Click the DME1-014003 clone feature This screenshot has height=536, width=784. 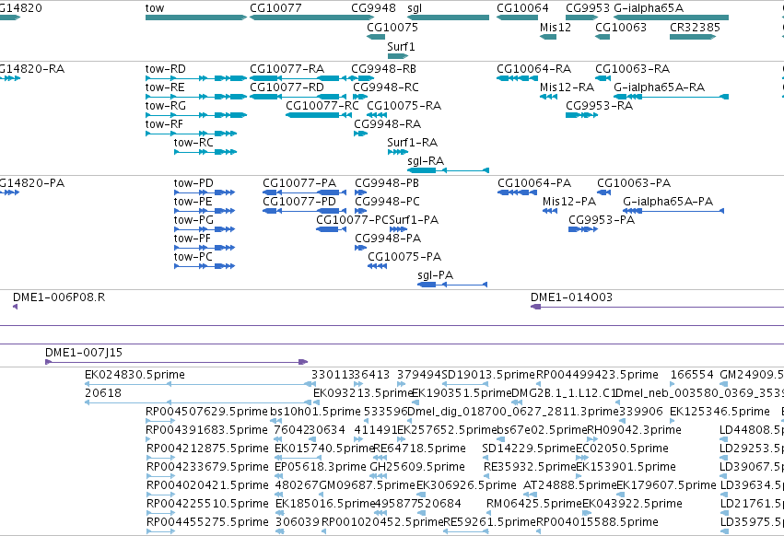657,307
